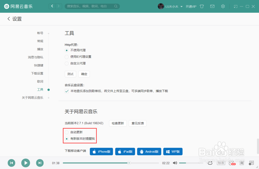Open the sound quality 标准 button
This screenshot has height=169, width=259.
(x=221, y=163)
